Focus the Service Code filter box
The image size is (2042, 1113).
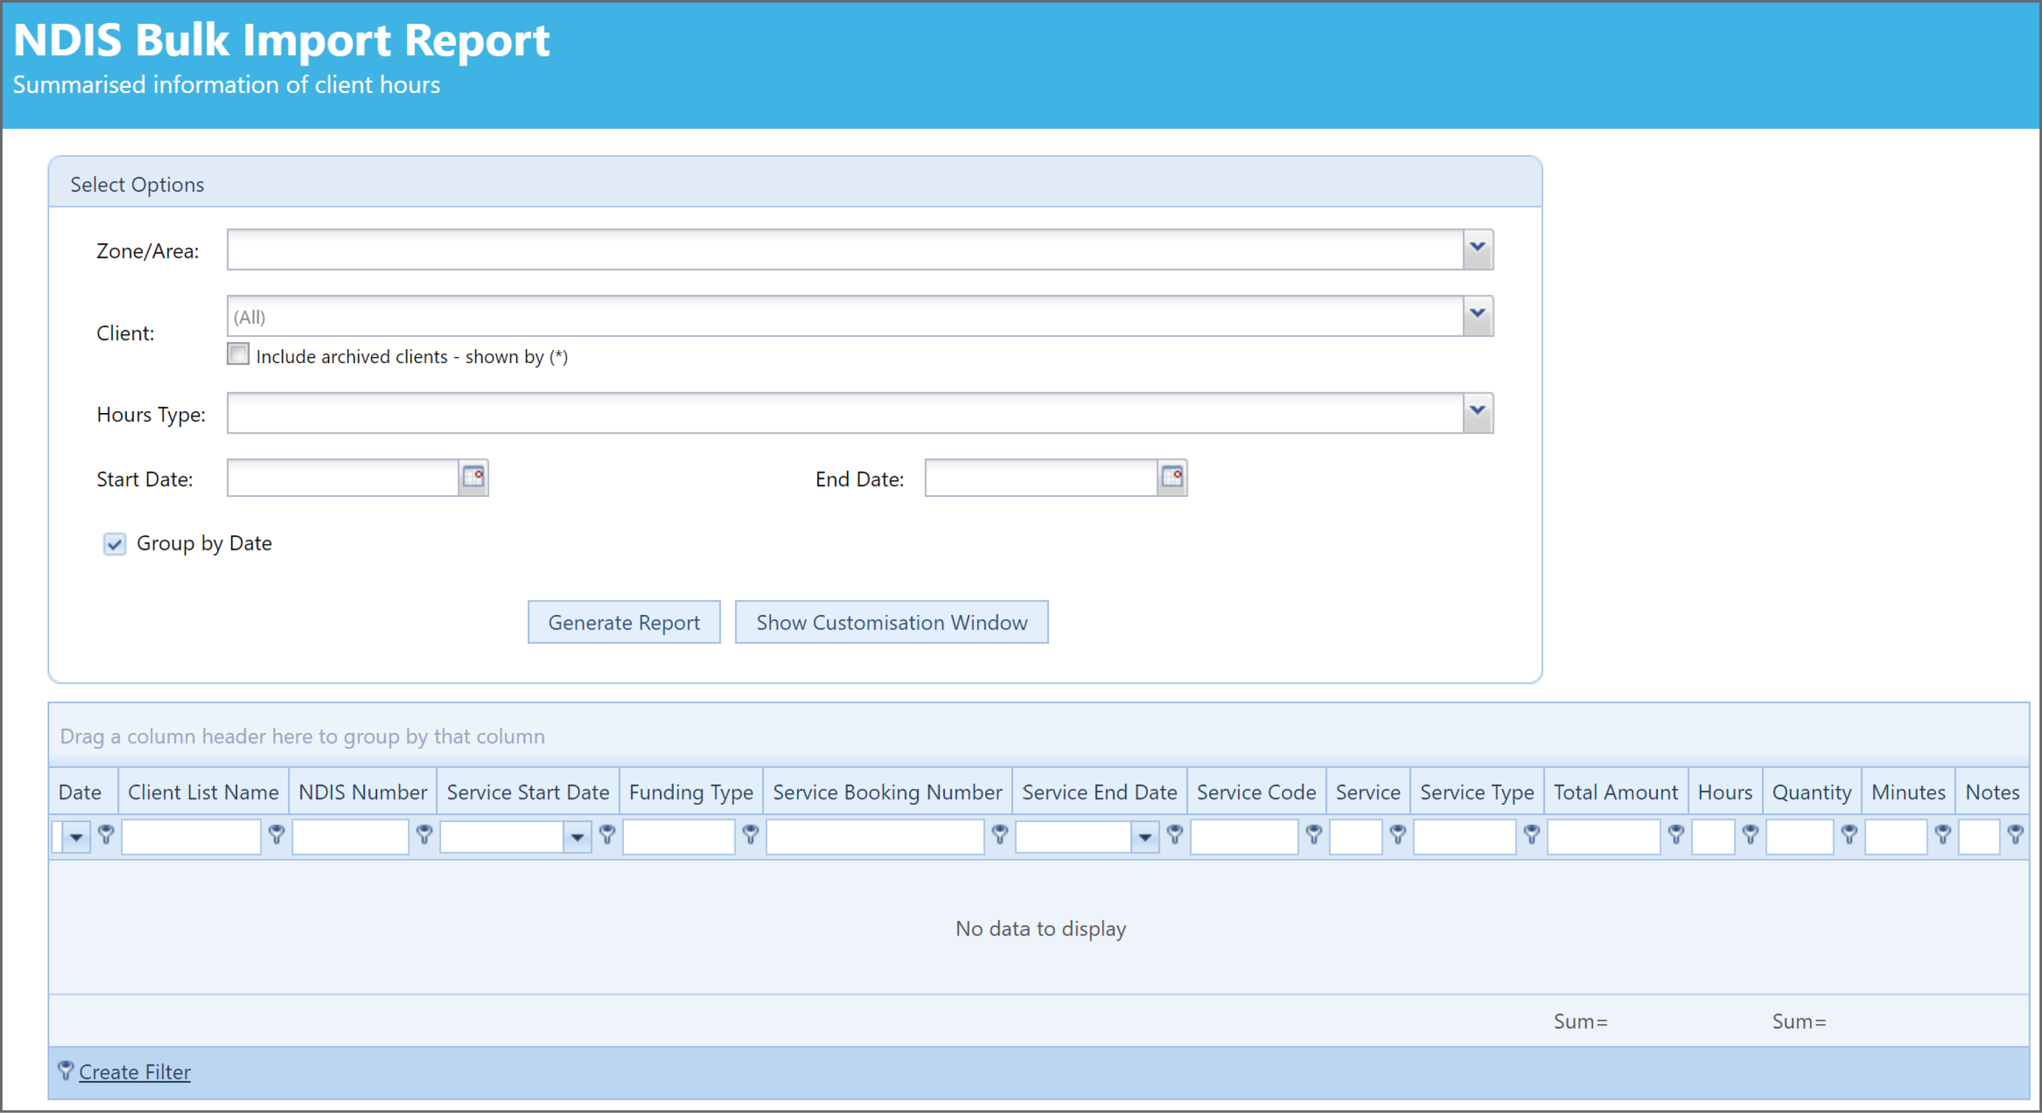1244,837
